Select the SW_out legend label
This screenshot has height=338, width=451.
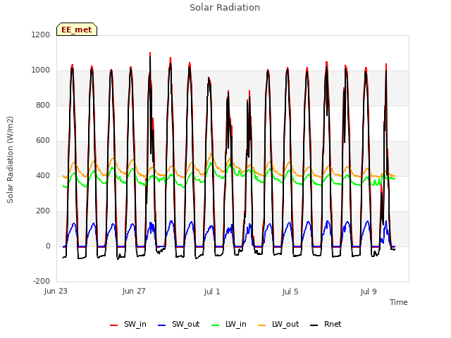coord(186,324)
